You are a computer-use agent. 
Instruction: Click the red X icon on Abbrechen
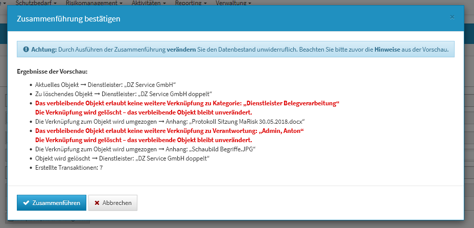coord(97,202)
